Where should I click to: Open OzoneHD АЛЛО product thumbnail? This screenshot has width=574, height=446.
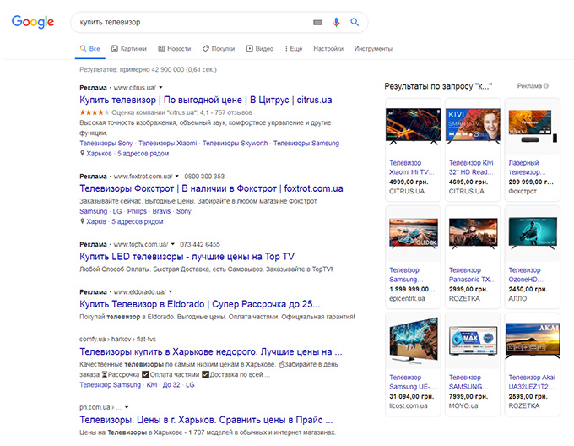coord(533,233)
